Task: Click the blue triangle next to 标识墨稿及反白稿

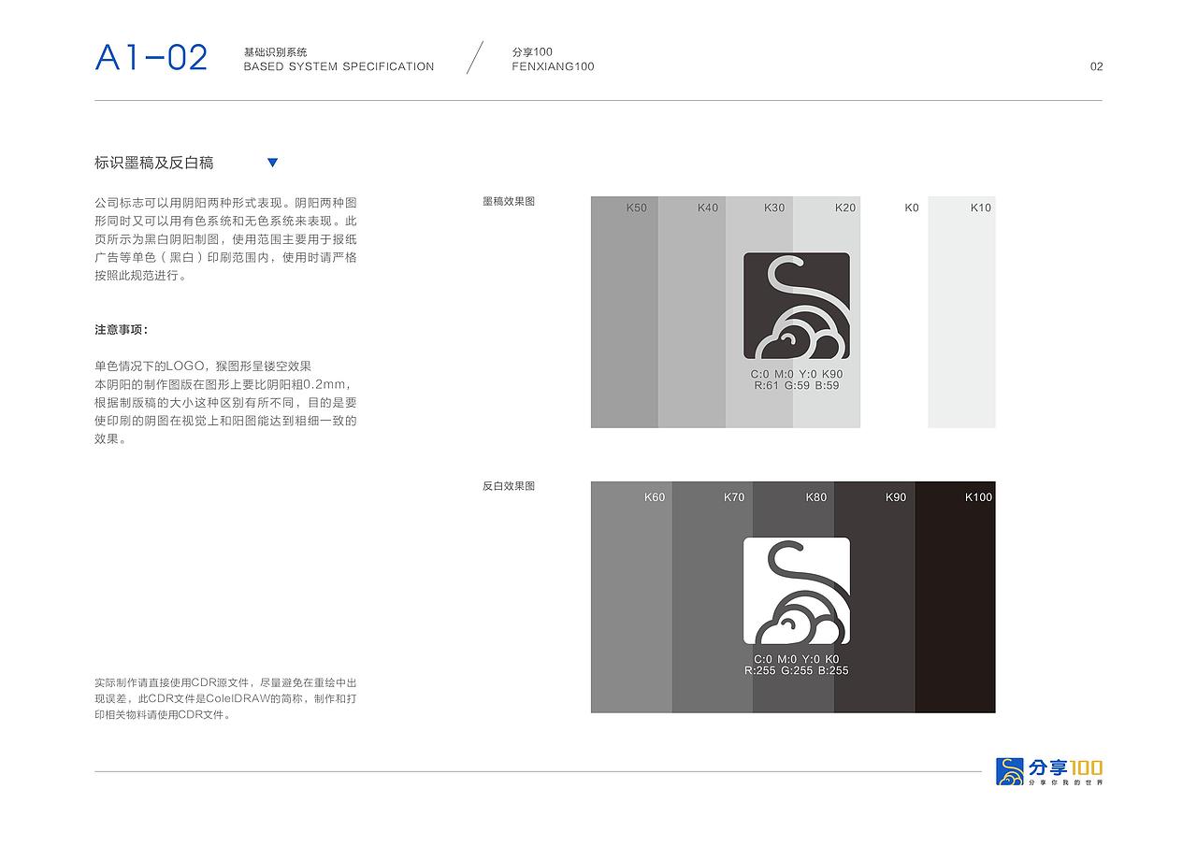Action: (272, 163)
